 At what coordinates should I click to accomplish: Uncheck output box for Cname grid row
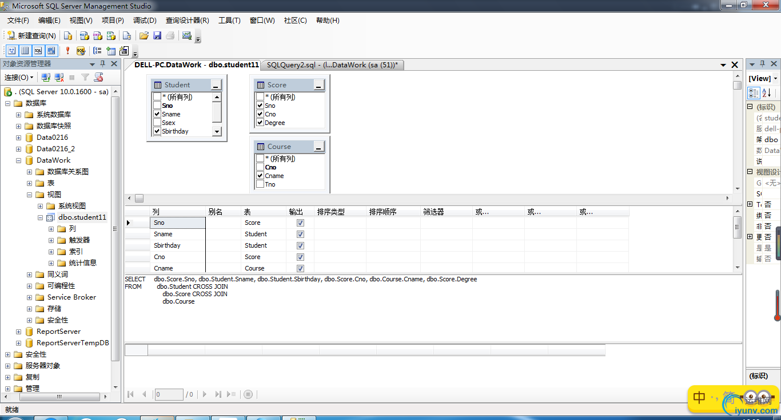point(300,268)
